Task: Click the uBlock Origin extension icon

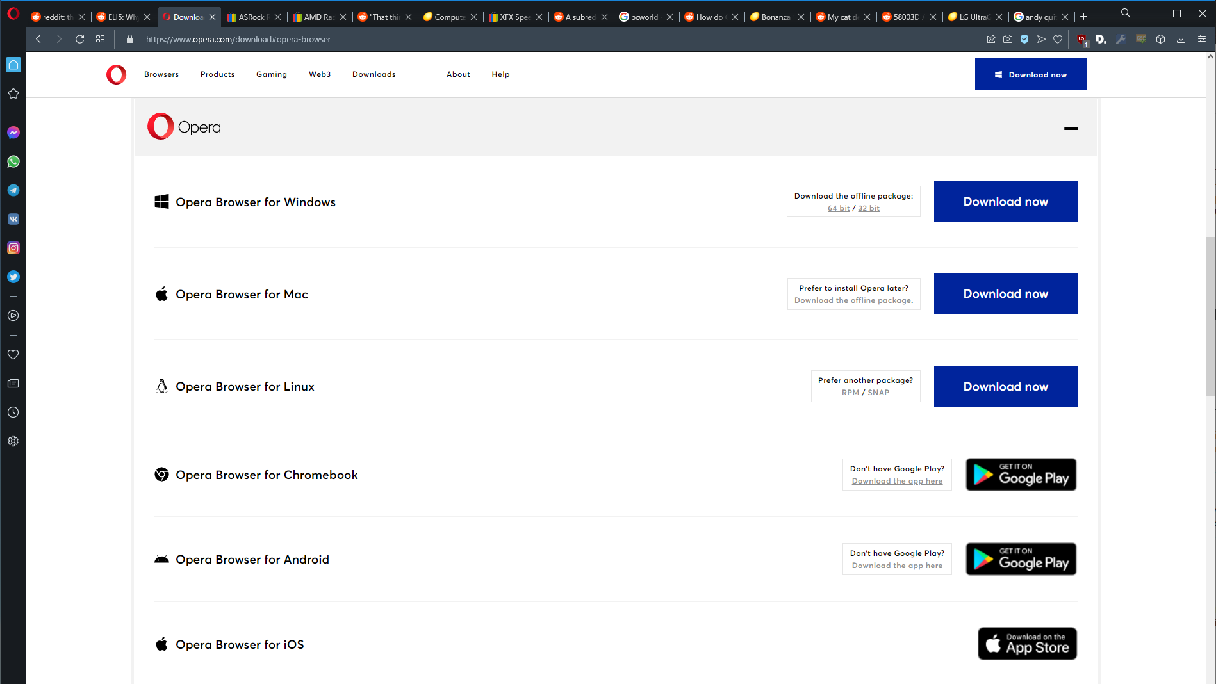Action: tap(1082, 40)
